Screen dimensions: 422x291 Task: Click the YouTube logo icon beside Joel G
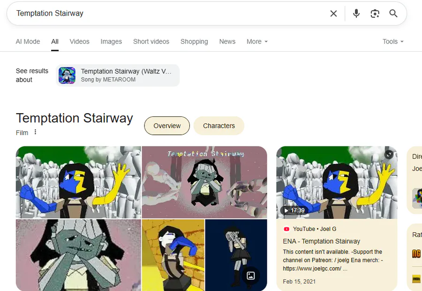[x=286, y=229]
